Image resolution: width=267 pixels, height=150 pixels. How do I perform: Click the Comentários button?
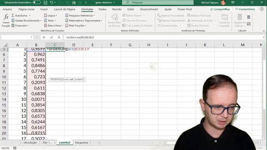(x=245, y=9)
